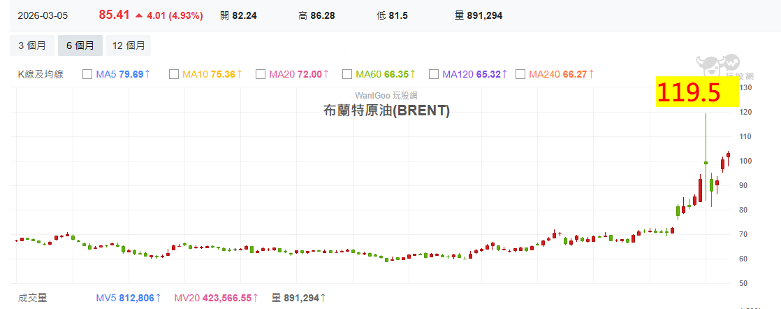Click red up triangle beside 4.01 change
781x309 pixels.
point(139,15)
